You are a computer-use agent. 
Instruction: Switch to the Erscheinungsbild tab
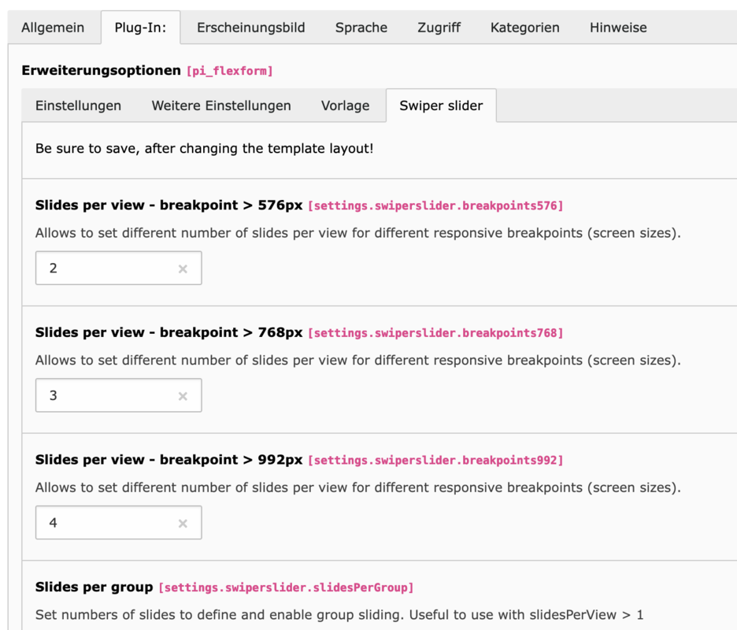coord(251,28)
